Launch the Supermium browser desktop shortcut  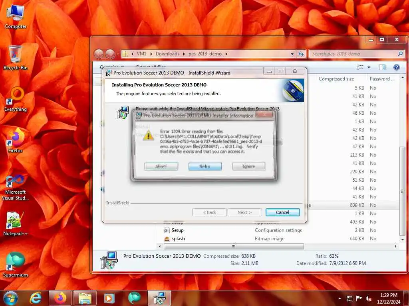point(16,265)
